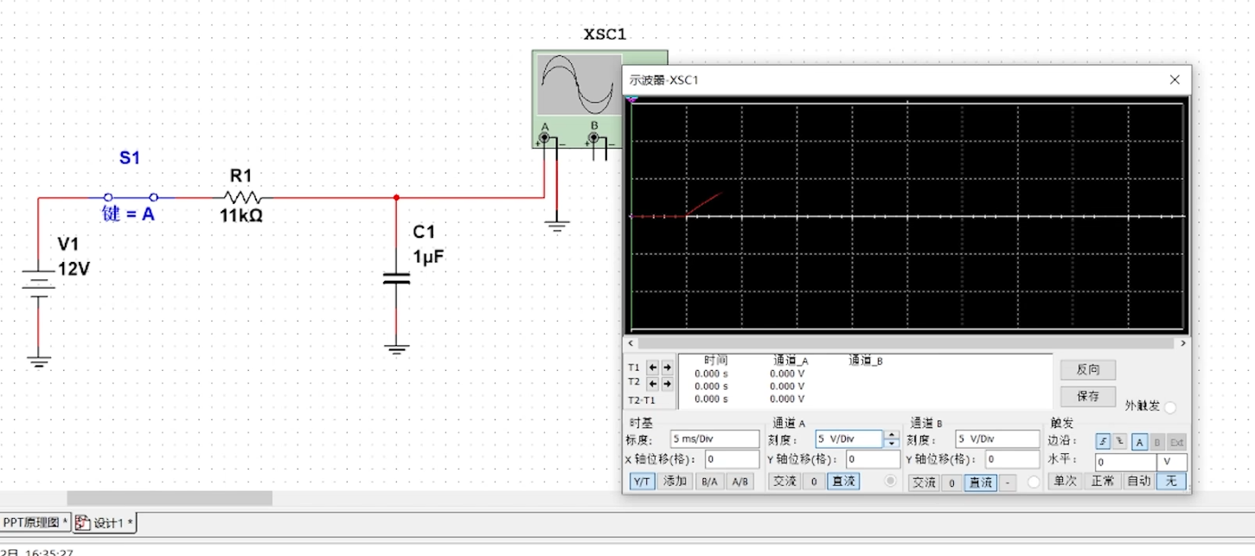Select ground symbol below capacitor C1
1255x556 pixels.
(x=396, y=349)
